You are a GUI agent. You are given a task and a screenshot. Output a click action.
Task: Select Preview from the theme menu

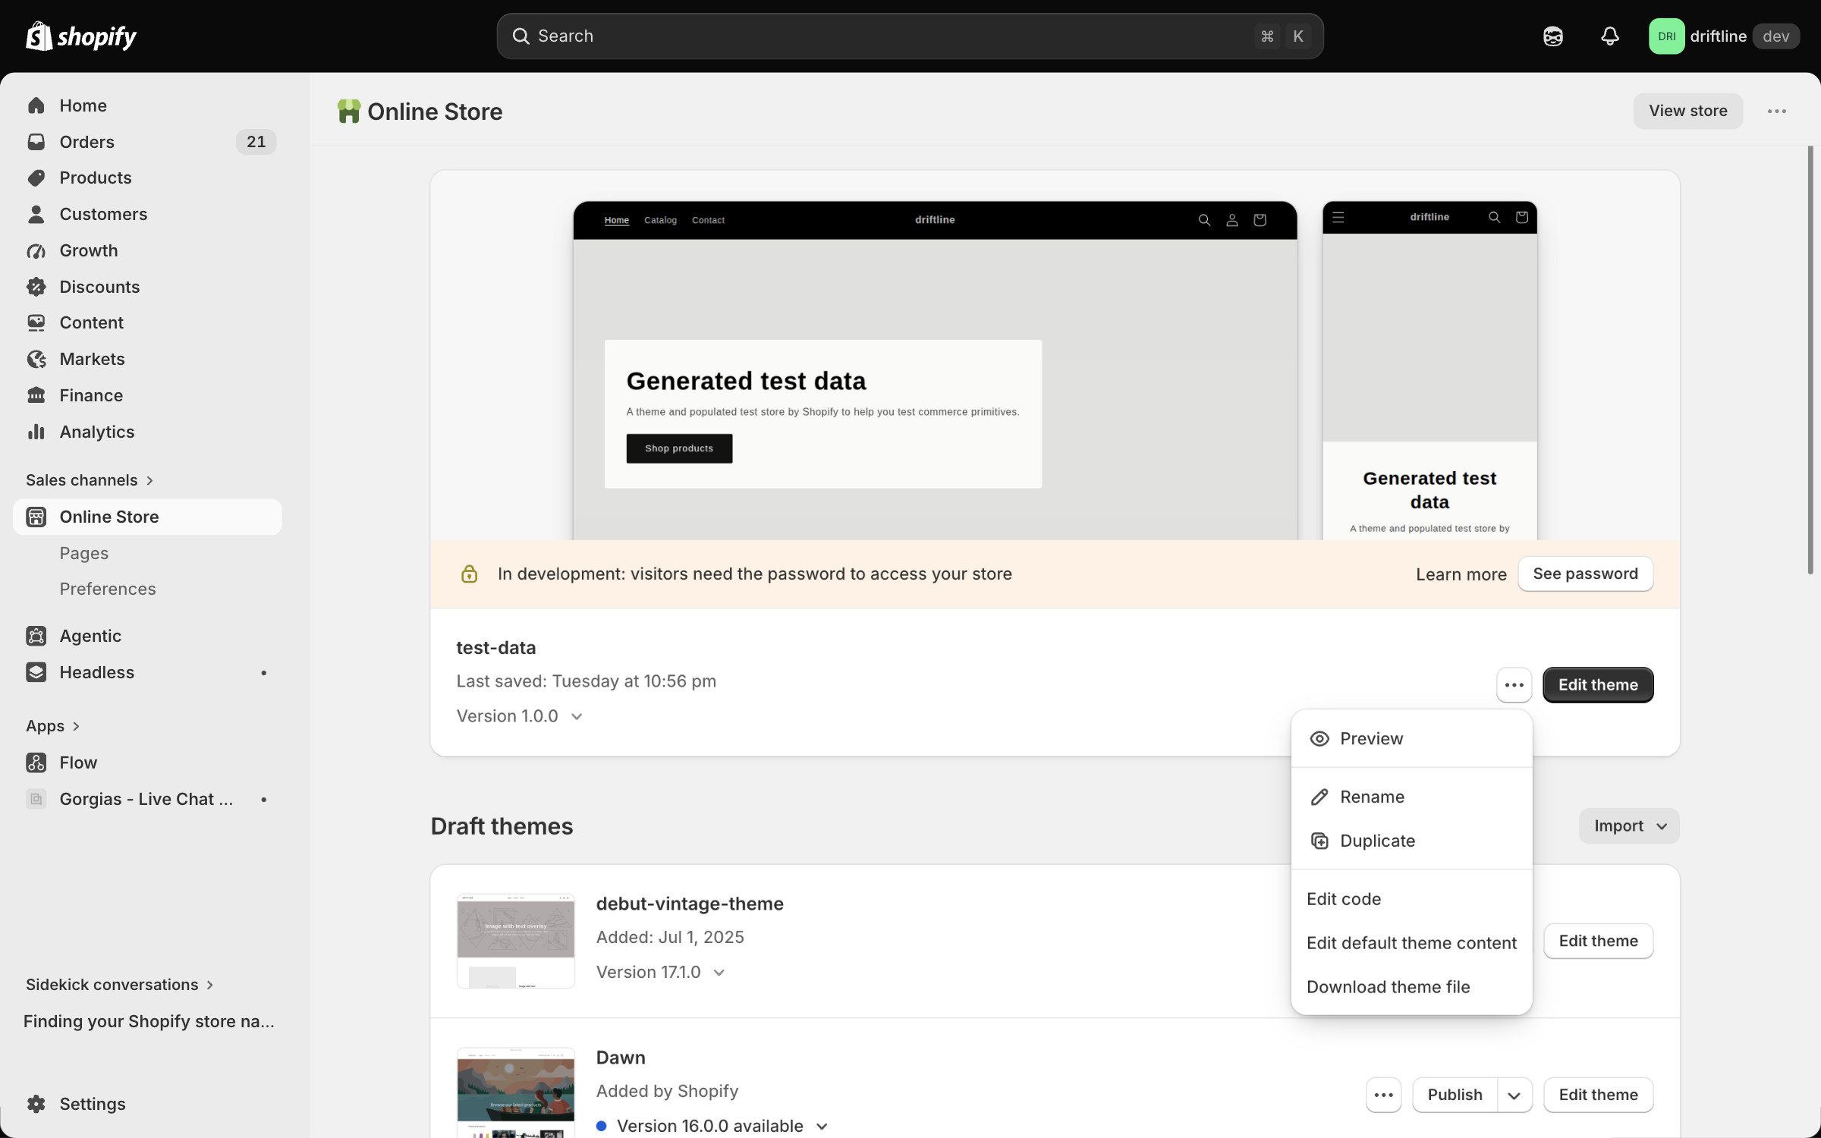[1411, 738]
